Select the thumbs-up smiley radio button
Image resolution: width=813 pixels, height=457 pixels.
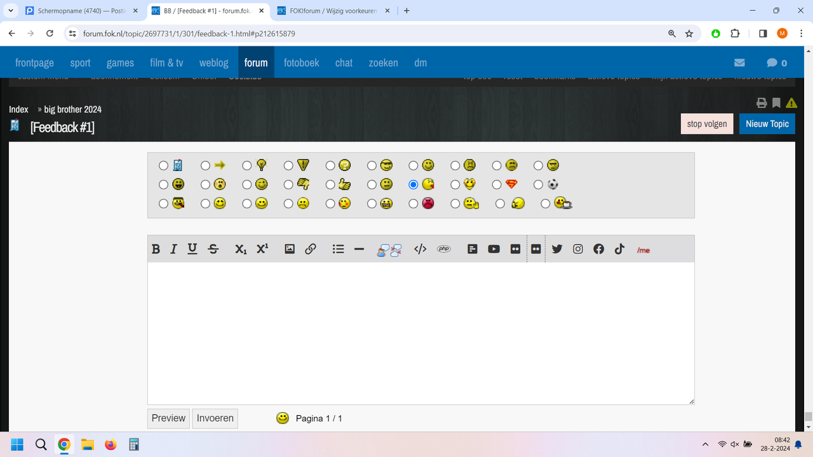point(330,184)
